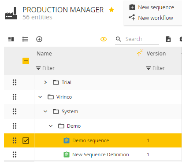Click the New sequence clipboard icon
Viewport: 182px width, 162px height.
pyautogui.click(x=132, y=7)
